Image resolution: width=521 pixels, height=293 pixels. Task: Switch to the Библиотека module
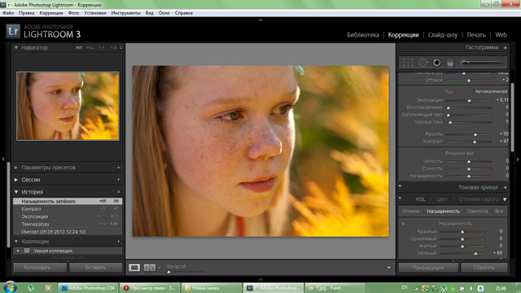(363, 35)
